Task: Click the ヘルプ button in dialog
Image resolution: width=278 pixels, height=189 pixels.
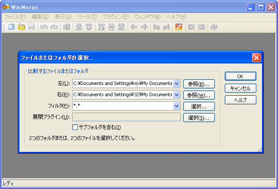Action: (240, 100)
